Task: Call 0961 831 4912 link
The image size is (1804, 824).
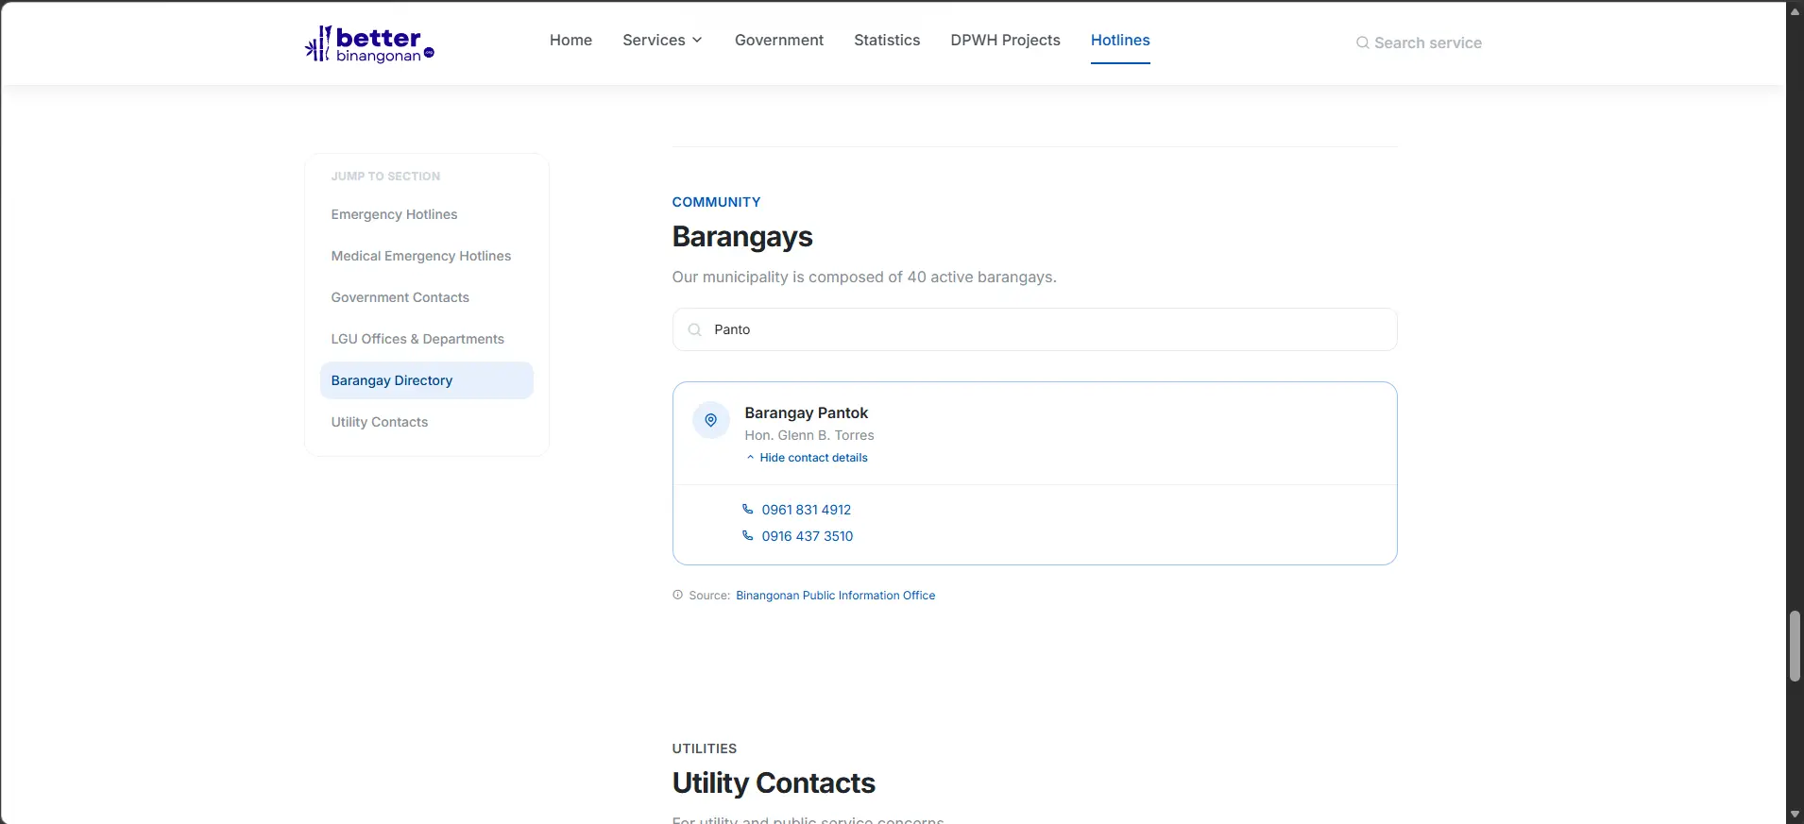Action: click(x=807, y=510)
